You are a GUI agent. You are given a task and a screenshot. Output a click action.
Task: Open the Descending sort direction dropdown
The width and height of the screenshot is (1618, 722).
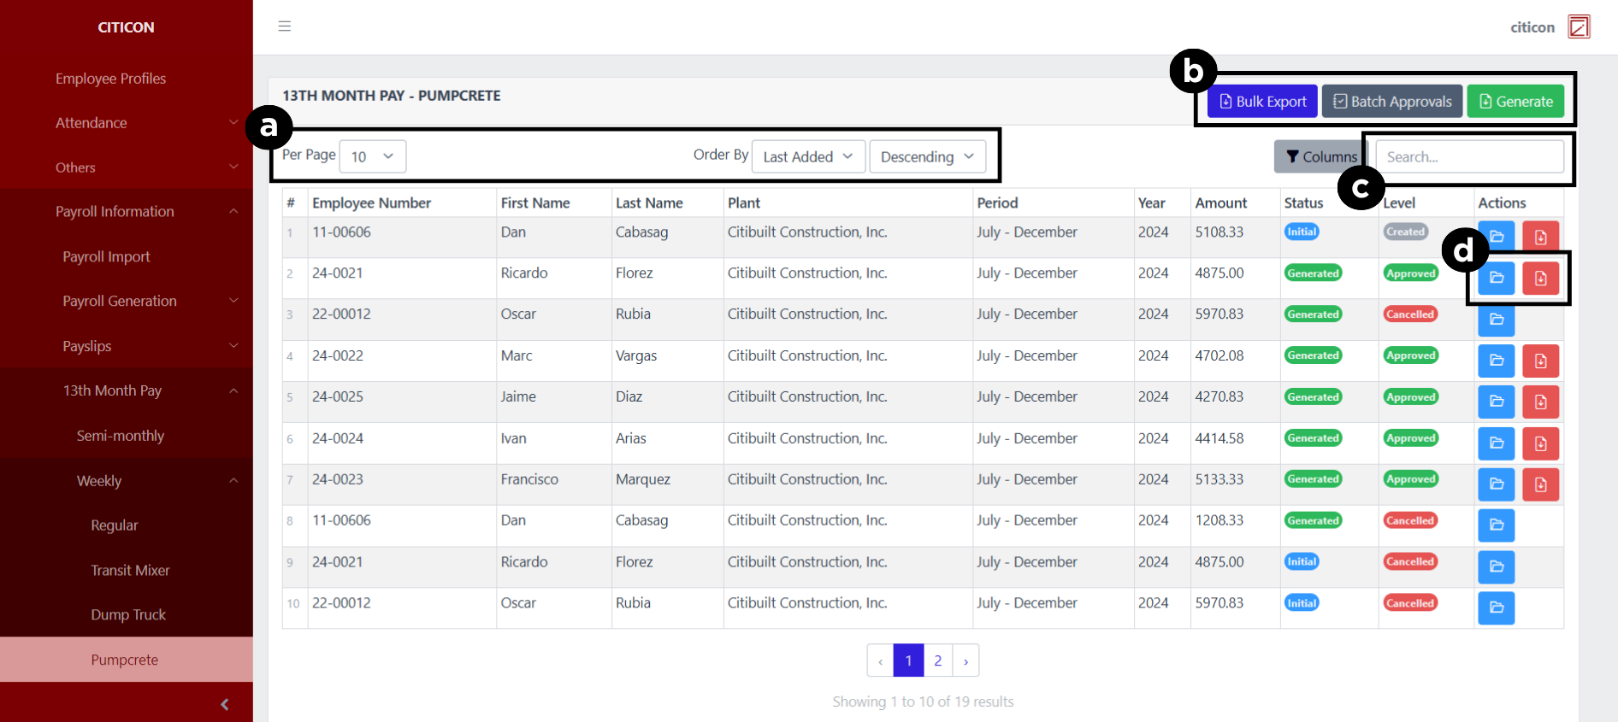coord(927,156)
